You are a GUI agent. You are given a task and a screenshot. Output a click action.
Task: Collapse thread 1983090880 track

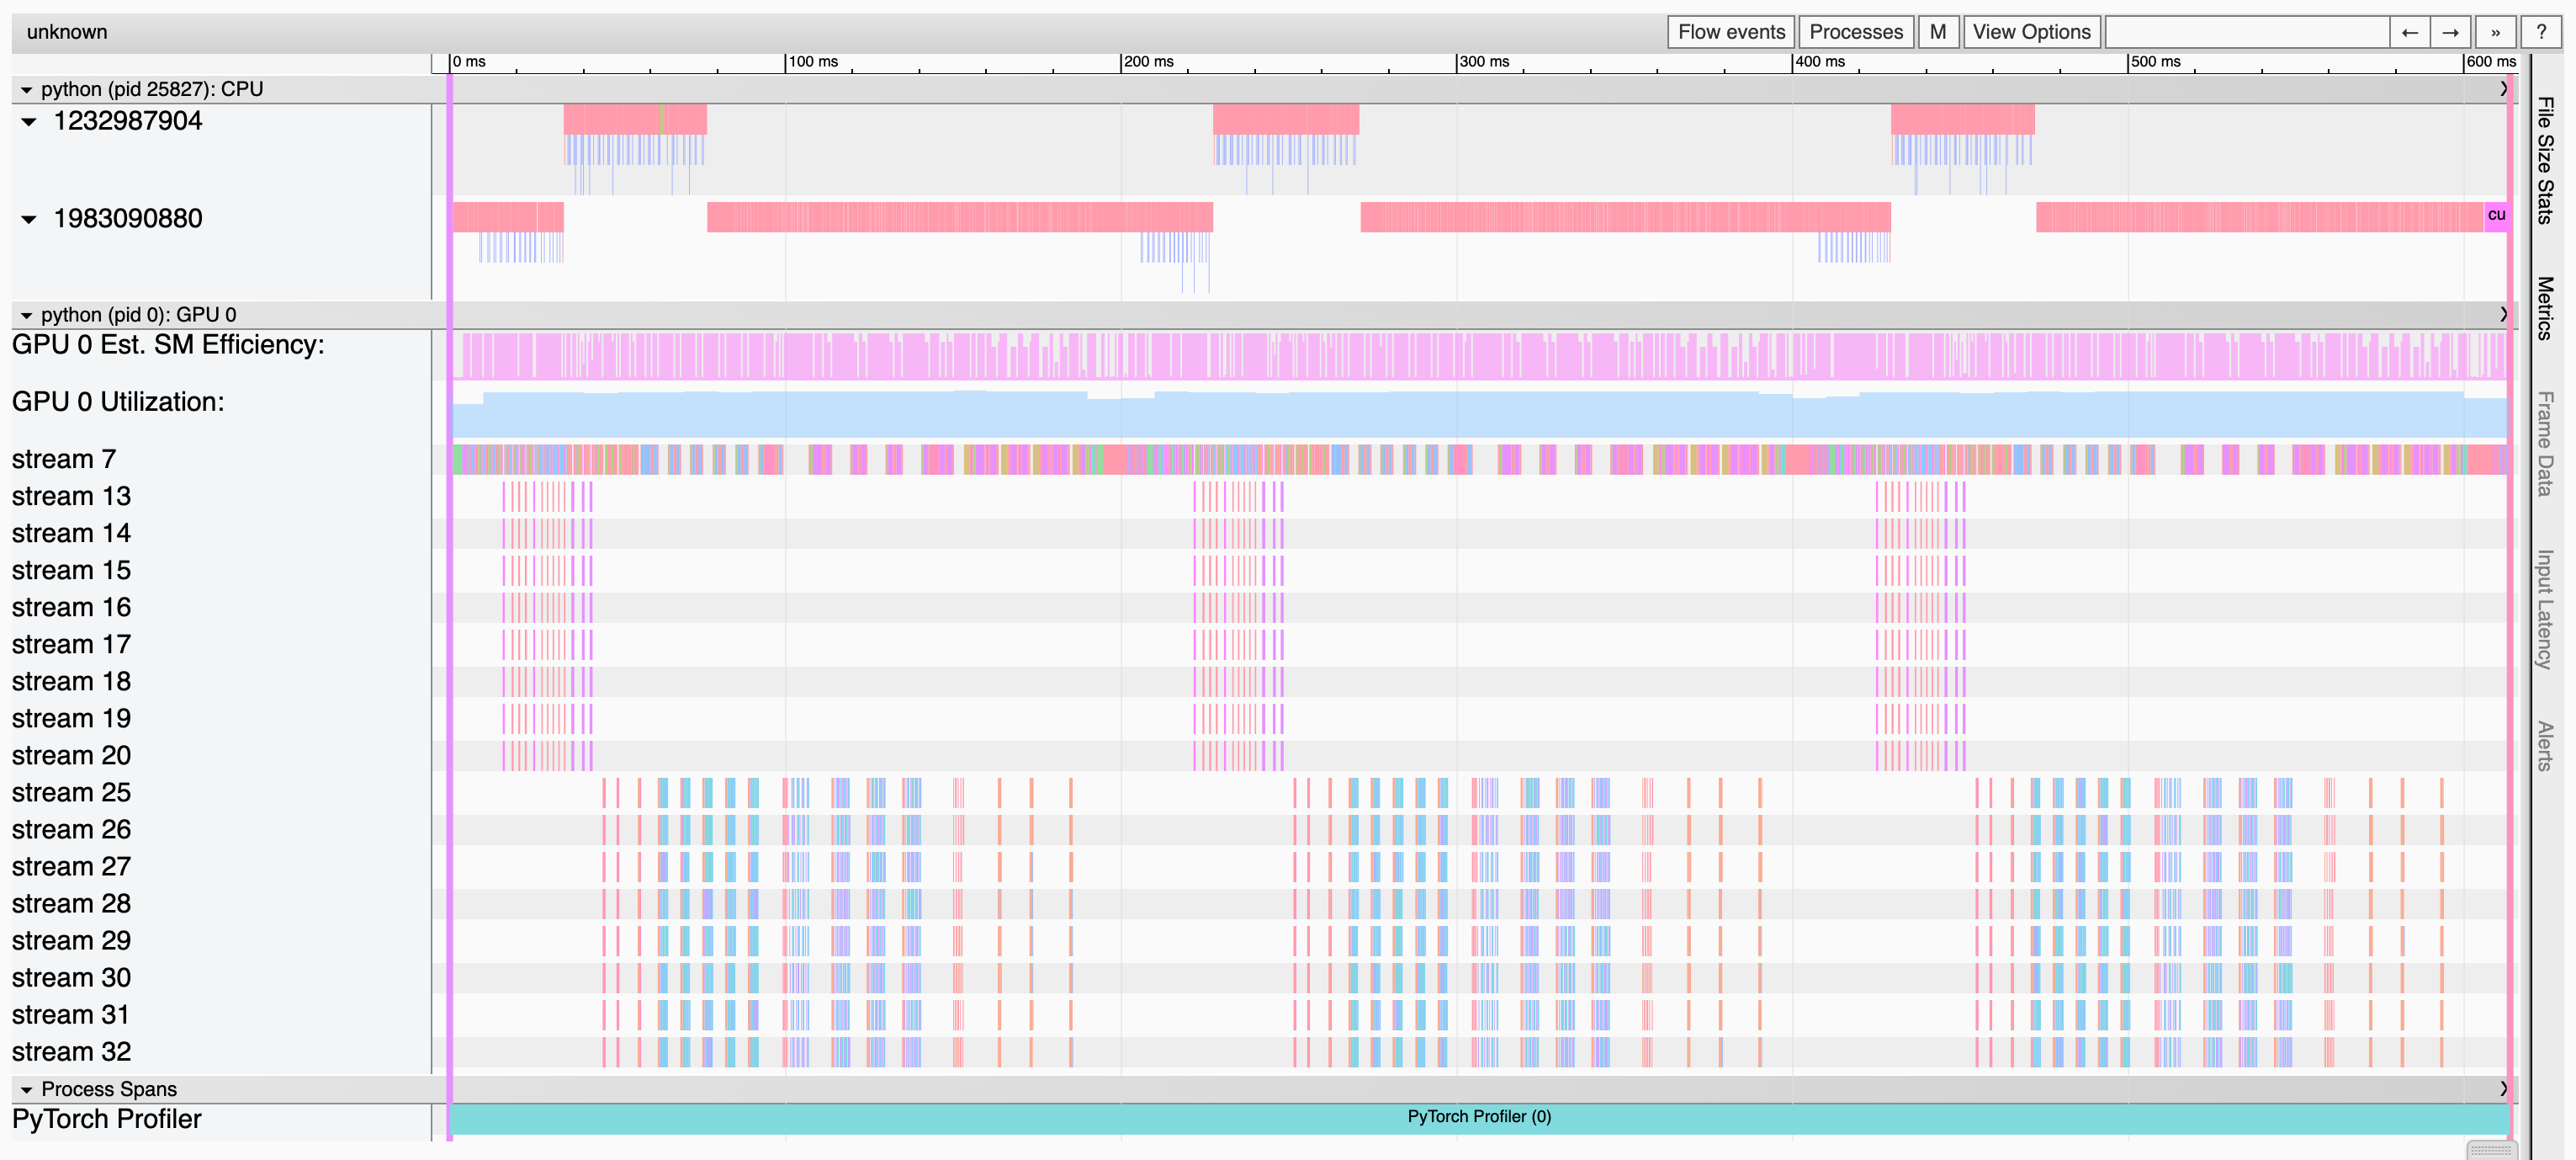click(29, 219)
